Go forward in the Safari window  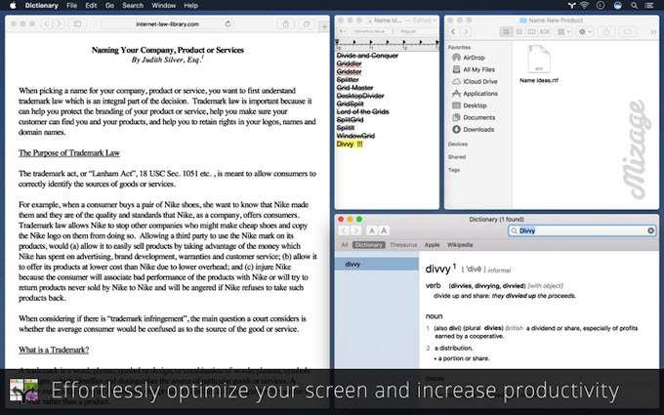[x=60, y=24]
